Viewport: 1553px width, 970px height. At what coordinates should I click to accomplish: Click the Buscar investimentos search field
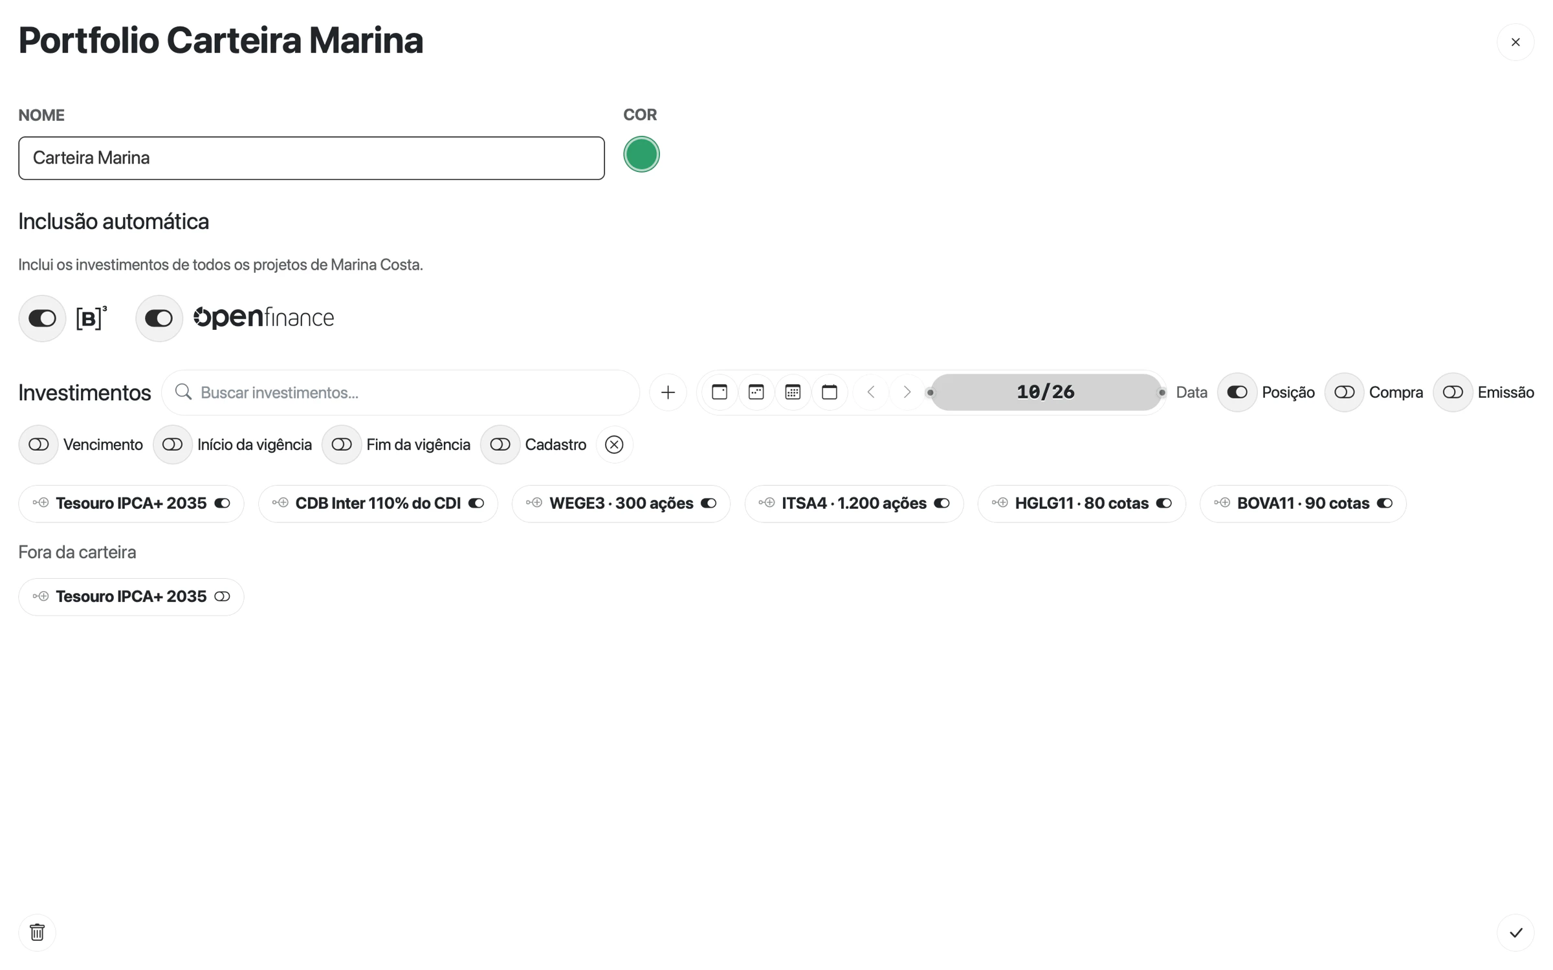401,392
